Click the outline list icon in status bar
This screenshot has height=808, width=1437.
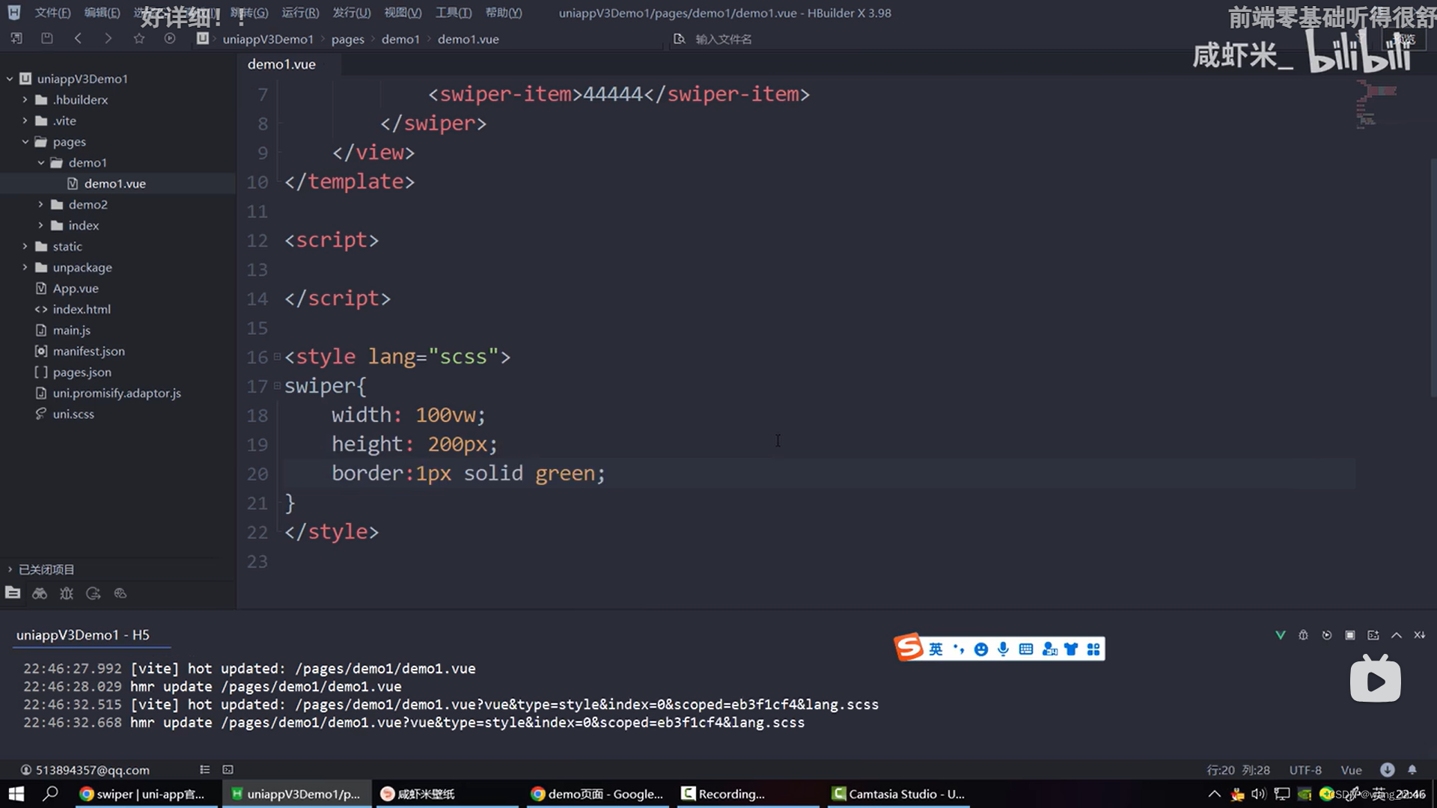click(x=205, y=769)
